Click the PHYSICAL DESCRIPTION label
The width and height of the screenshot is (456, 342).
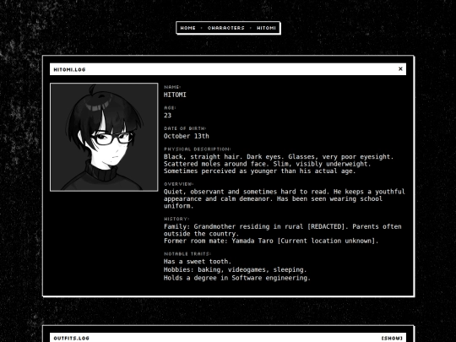(x=198, y=149)
